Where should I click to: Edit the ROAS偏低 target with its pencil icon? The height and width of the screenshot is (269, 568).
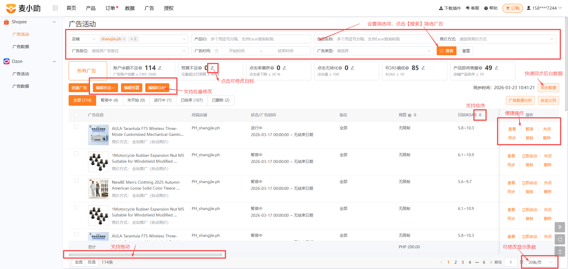click(423, 68)
